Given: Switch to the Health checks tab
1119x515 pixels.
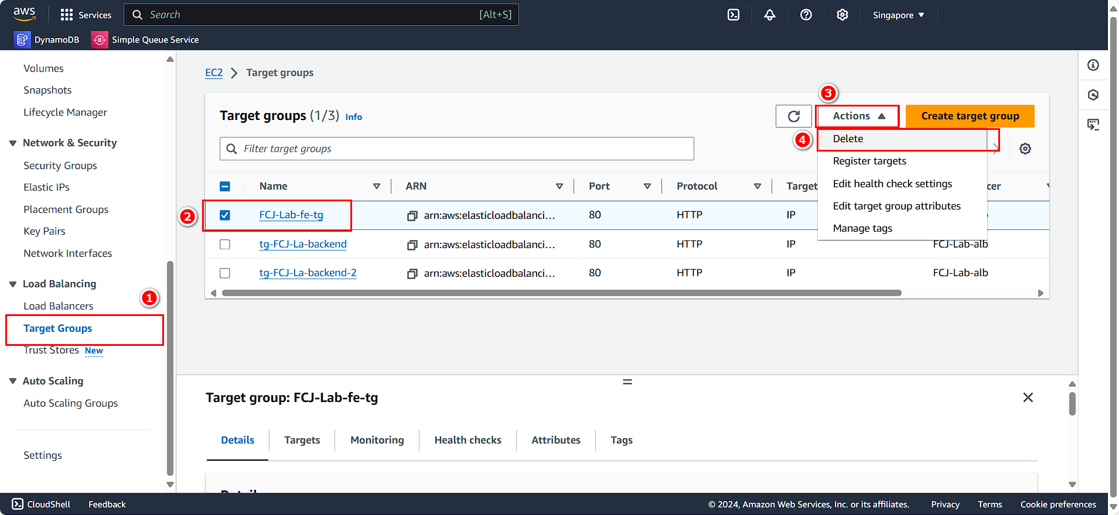Looking at the screenshot, I should pos(468,440).
